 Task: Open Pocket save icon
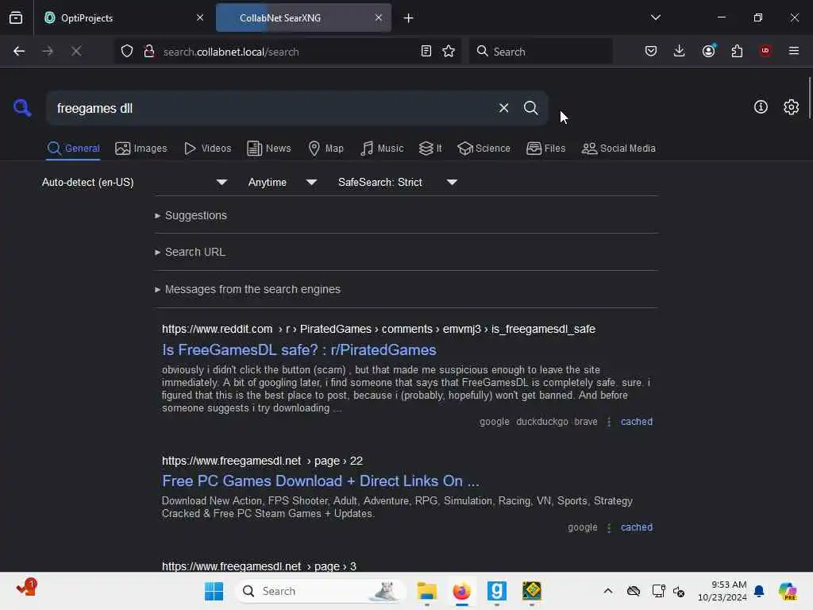(651, 51)
